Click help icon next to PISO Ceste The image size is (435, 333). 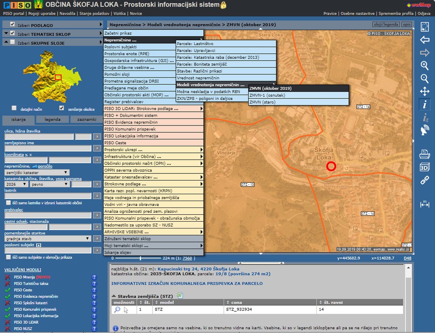[94, 290]
